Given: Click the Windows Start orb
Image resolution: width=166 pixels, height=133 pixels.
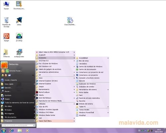Looking at the screenshot, I should point(3,130).
